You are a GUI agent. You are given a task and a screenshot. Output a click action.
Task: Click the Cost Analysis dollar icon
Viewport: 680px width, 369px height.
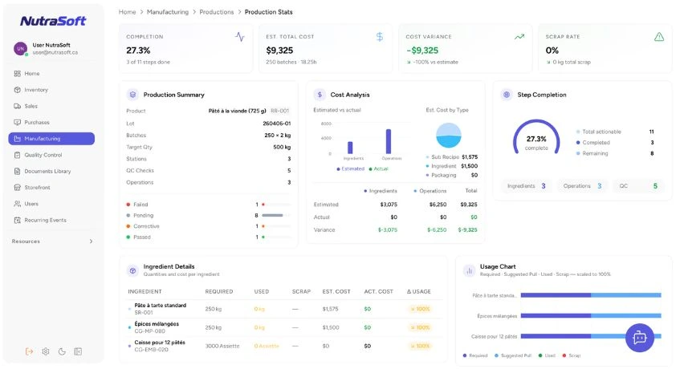coord(320,95)
